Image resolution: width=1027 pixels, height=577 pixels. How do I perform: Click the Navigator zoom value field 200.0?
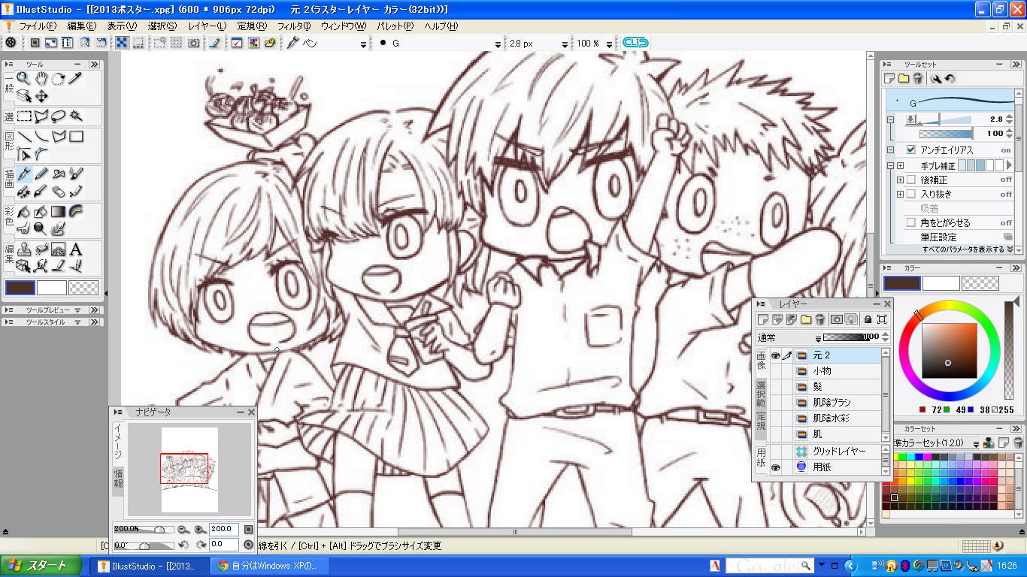click(x=224, y=530)
